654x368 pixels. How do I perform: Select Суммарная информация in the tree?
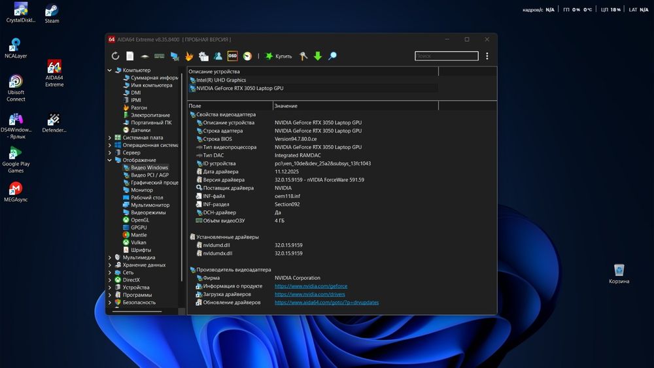coord(150,78)
